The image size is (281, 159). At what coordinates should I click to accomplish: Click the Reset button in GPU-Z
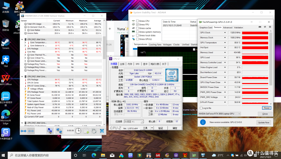coord(266,108)
